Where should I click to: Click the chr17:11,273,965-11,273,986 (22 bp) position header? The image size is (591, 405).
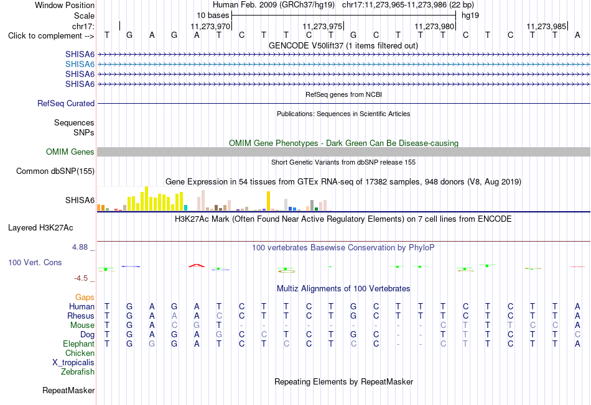(x=408, y=5)
